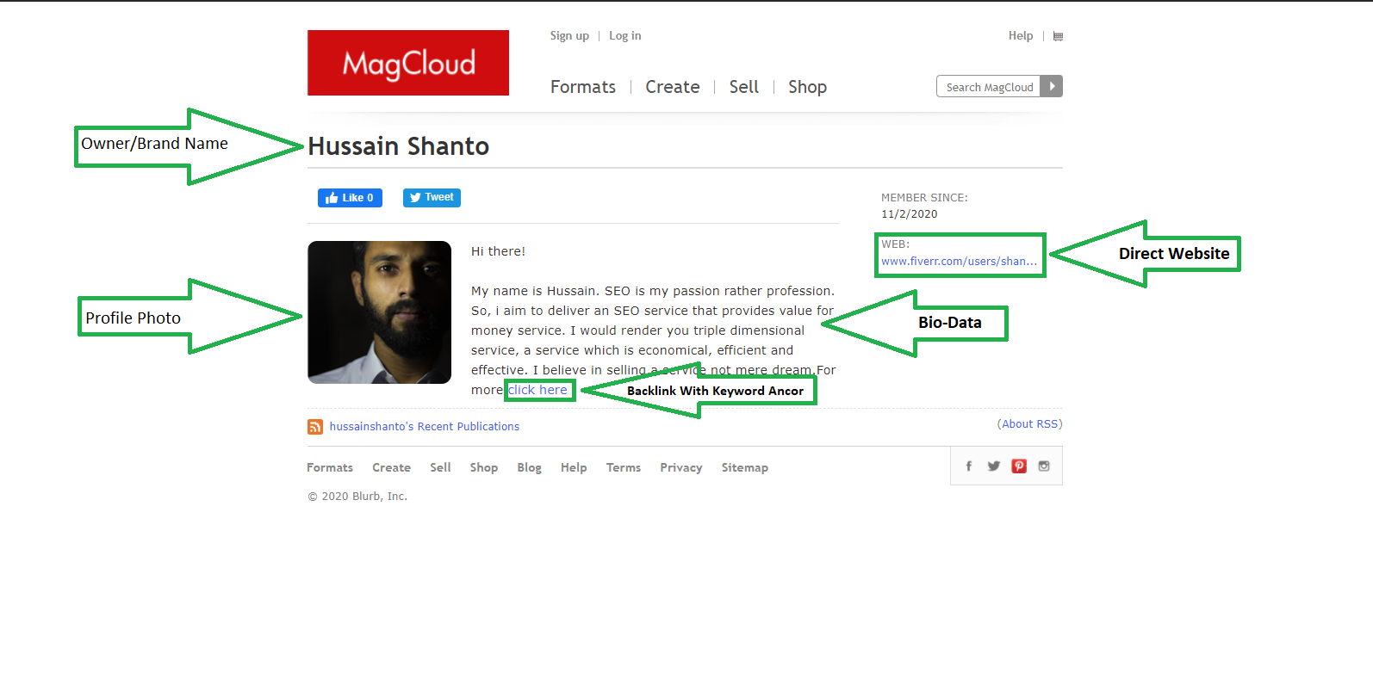This screenshot has height=673, width=1373.
Task: Follow the 'click here' bio link
Action: click(537, 390)
